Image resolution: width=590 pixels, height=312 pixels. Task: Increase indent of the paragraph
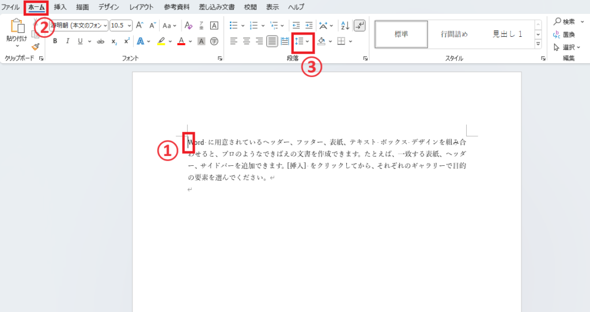click(x=309, y=25)
